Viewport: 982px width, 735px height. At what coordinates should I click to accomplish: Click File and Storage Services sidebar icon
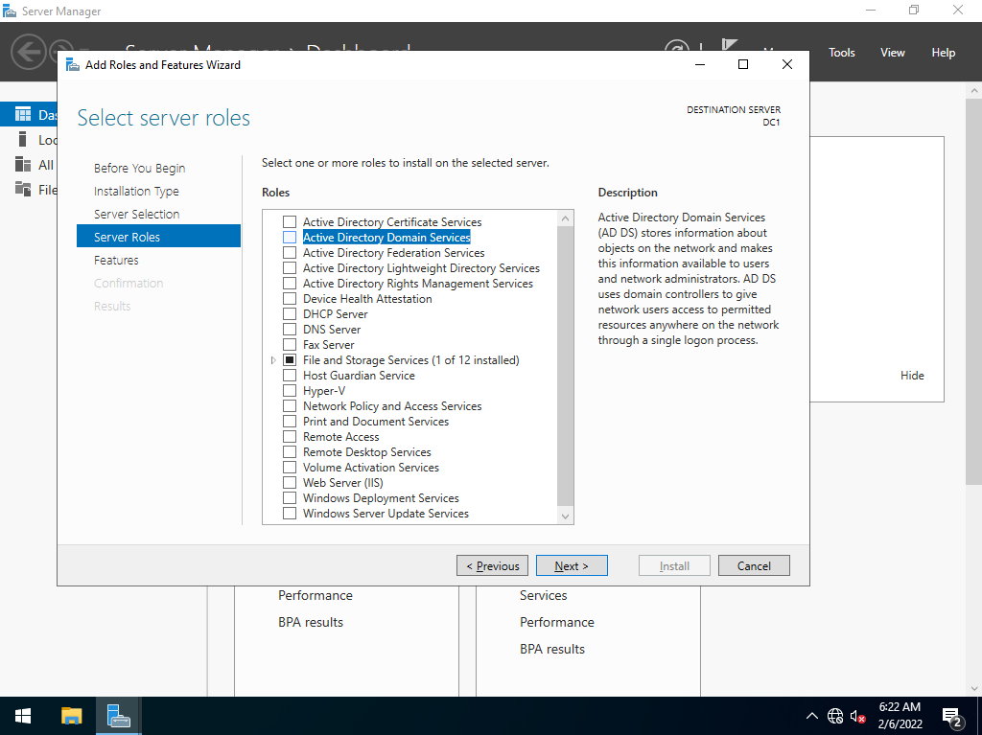tap(23, 189)
